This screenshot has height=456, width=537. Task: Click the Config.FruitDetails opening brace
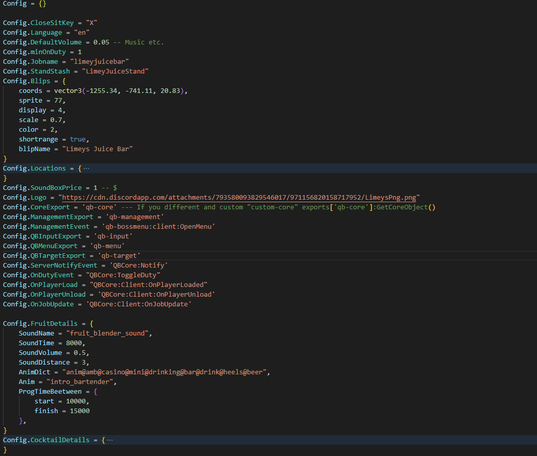pos(91,324)
